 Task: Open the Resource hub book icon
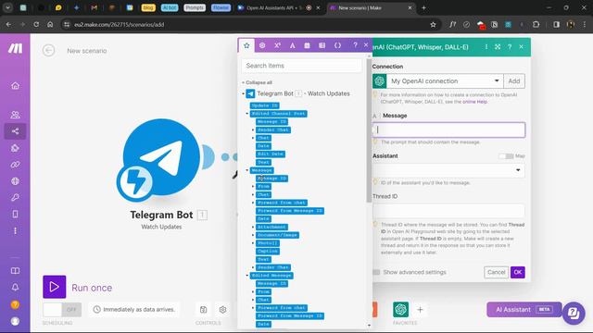[15, 271]
